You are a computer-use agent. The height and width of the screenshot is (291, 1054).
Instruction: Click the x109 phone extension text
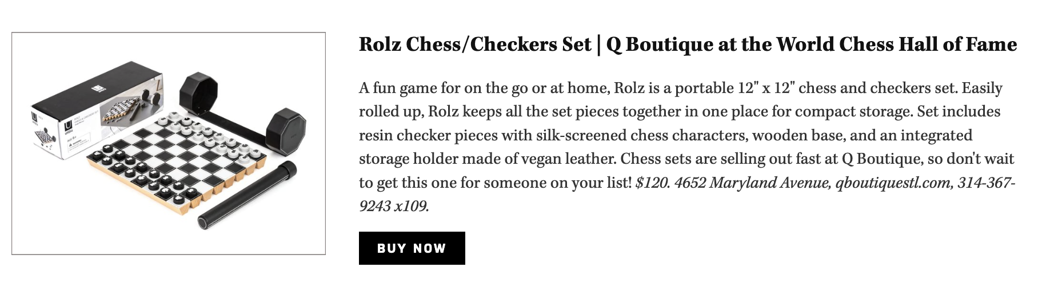[x=411, y=206]
